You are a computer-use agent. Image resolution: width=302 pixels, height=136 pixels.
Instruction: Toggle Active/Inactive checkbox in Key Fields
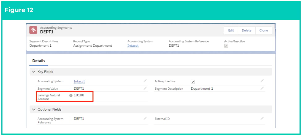[193, 82]
